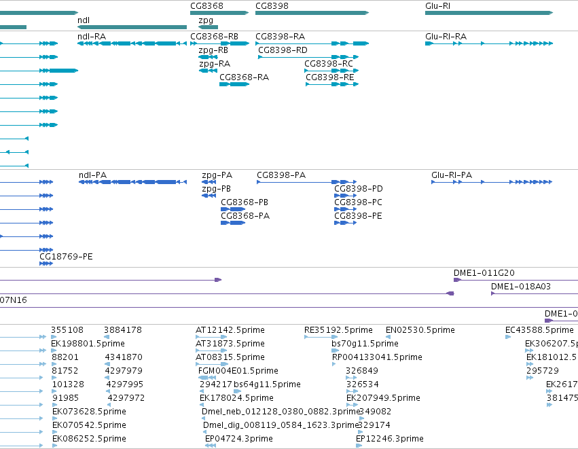Select the CG8398 gene feature

[x=312, y=13]
